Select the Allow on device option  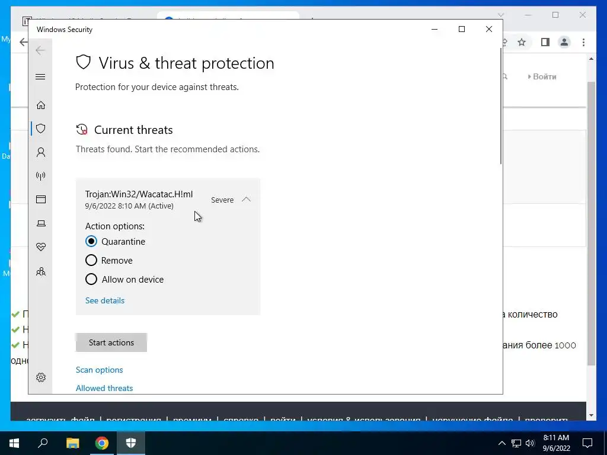pos(91,280)
